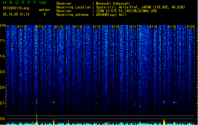
Task: Click the 1.1 kHz axis tick label
Action: coord(3,41)
